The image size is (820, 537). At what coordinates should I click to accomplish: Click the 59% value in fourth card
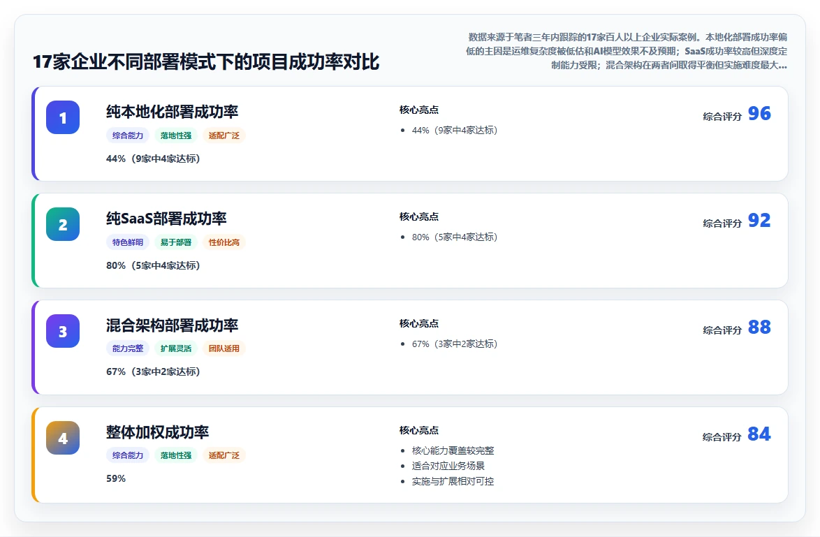pos(116,478)
